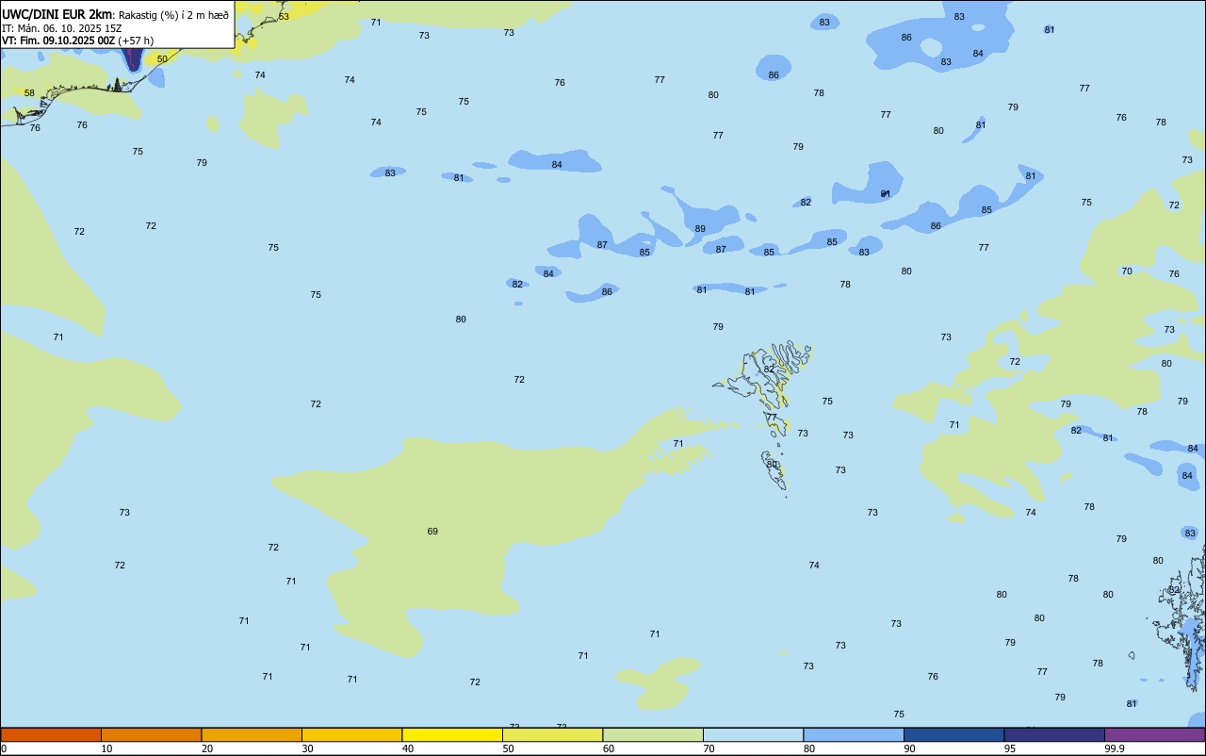
Task: Click the light blue 70–80 legend swatch
Action: 753,734
